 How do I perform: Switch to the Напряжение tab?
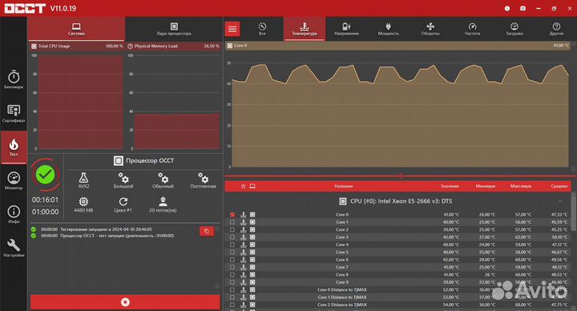point(346,29)
